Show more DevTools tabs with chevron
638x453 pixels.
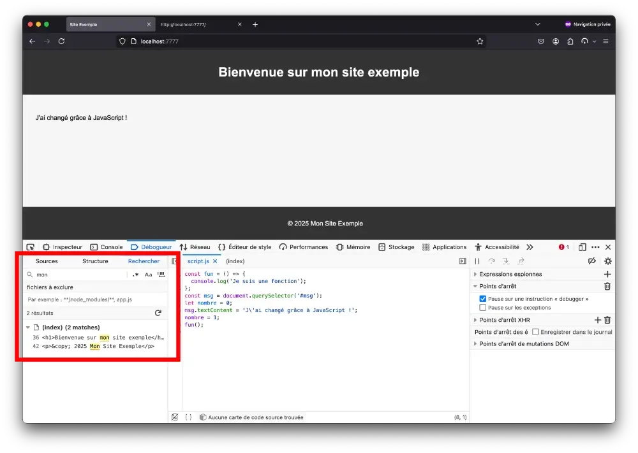530,247
